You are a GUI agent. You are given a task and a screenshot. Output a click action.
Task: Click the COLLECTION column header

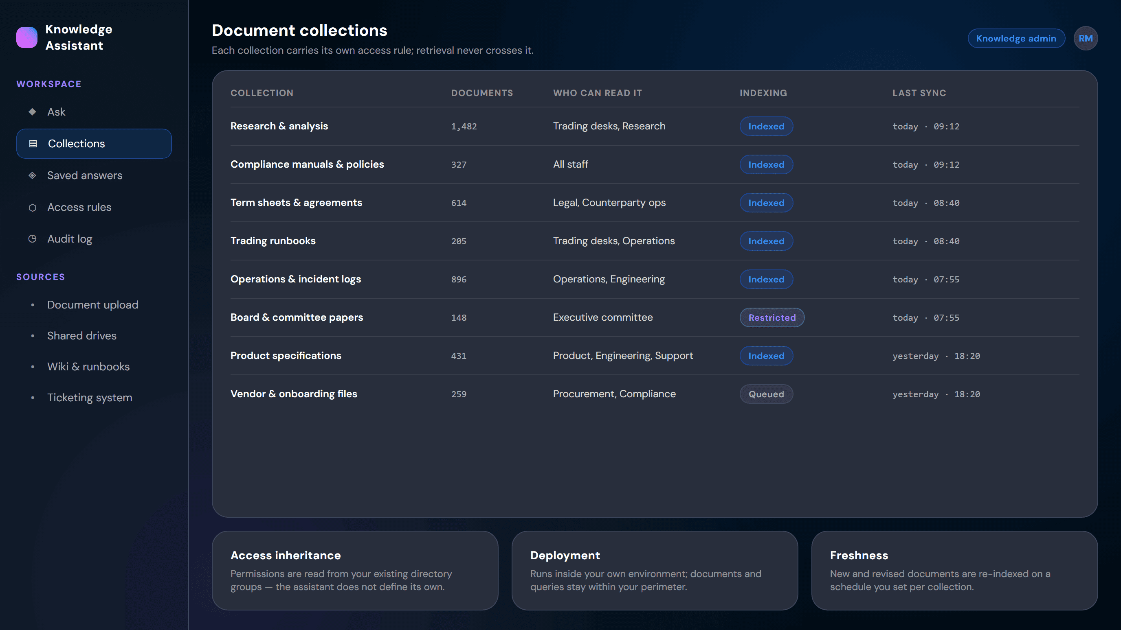pyautogui.click(x=262, y=93)
